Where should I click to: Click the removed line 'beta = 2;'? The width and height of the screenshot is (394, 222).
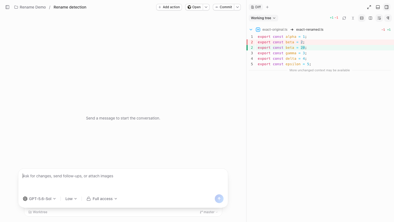click(x=320, y=42)
